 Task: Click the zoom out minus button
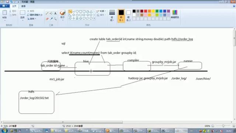[x=213, y=126]
